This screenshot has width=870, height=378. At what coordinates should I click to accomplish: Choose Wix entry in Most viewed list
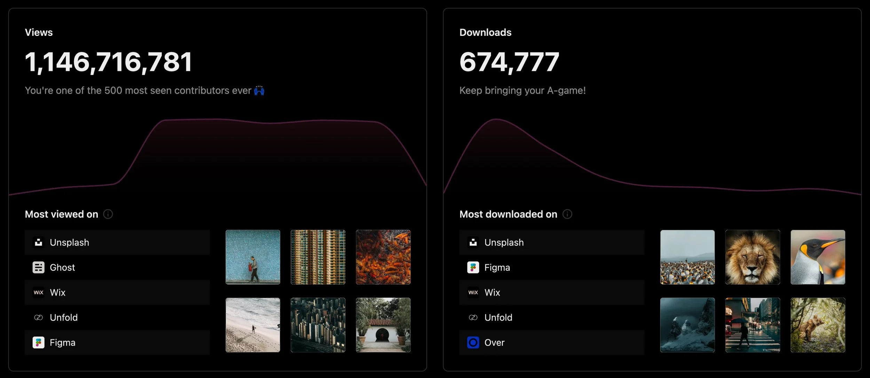(117, 292)
